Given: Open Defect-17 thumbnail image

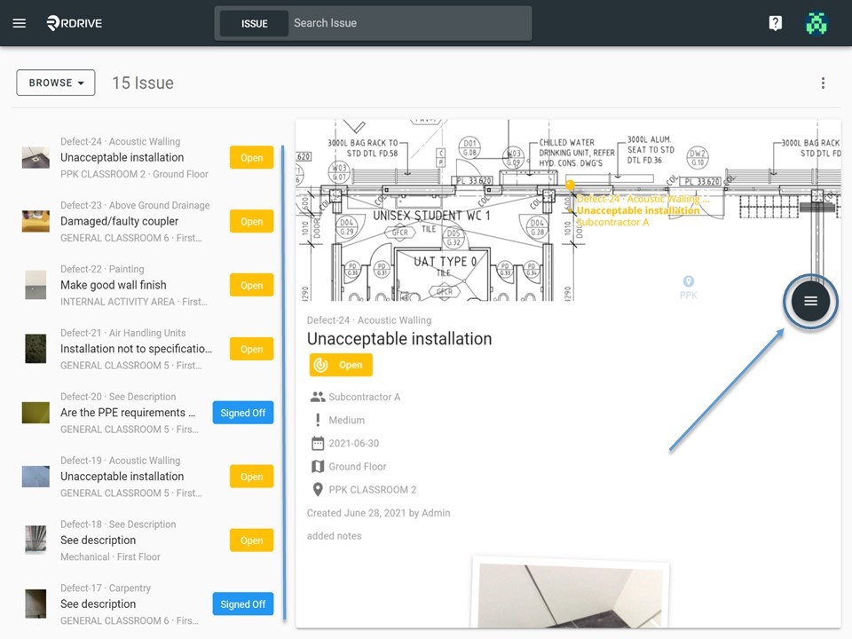Looking at the screenshot, I should coord(35,604).
